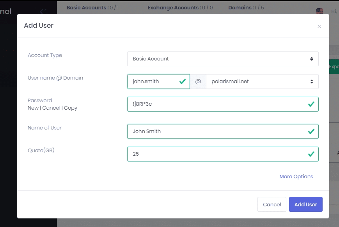Close the Add User dialog with X
This screenshot has width=339, height=227.
tap(319, 27)
